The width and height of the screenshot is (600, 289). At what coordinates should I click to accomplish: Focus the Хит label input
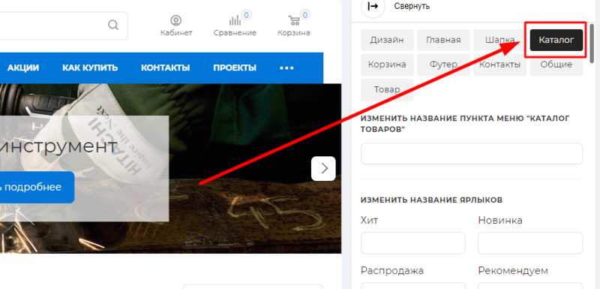point(413,243)
